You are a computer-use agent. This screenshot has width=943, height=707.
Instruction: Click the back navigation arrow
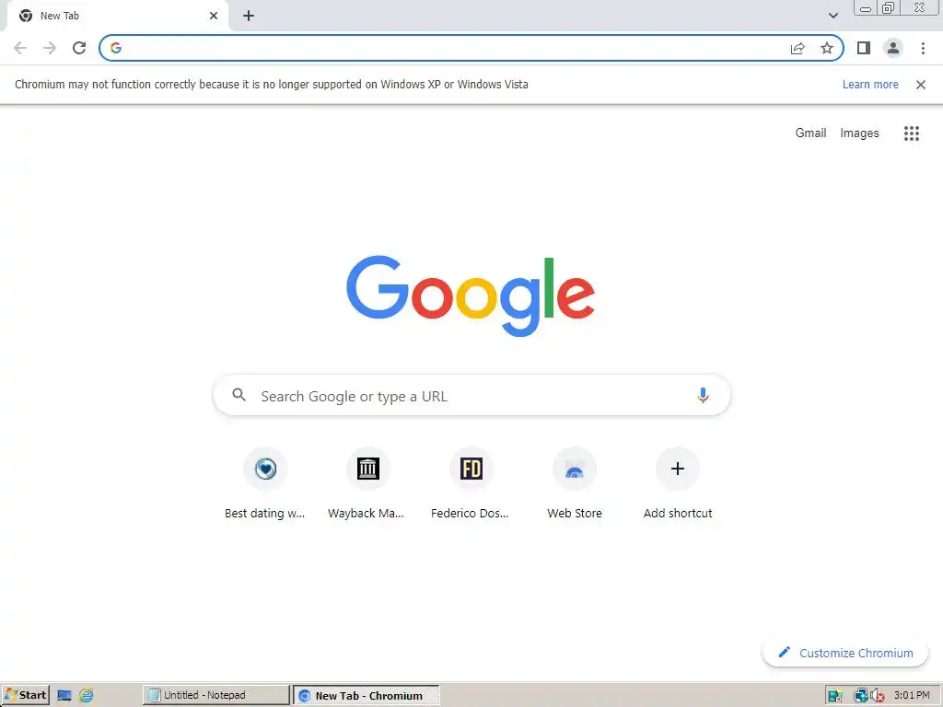point(20,48)
